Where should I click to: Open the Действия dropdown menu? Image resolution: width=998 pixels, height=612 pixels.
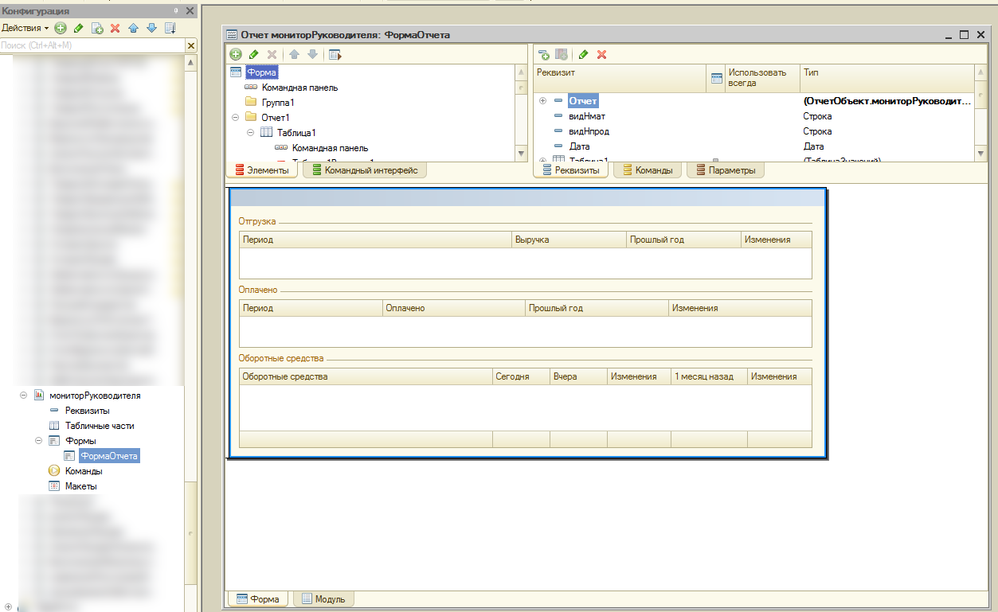(x=25, y=28)
